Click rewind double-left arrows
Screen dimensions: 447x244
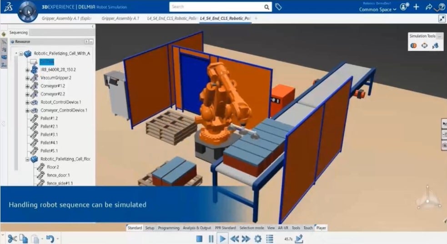click(235, 239)
